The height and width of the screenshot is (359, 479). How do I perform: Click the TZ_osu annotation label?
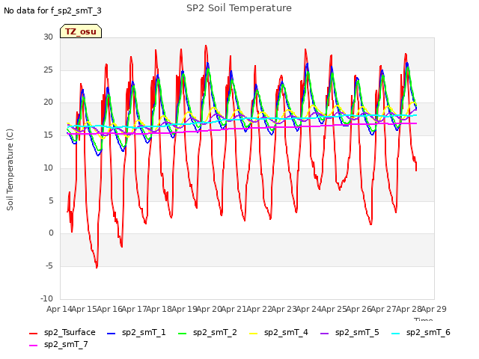(x=81, y=31)
